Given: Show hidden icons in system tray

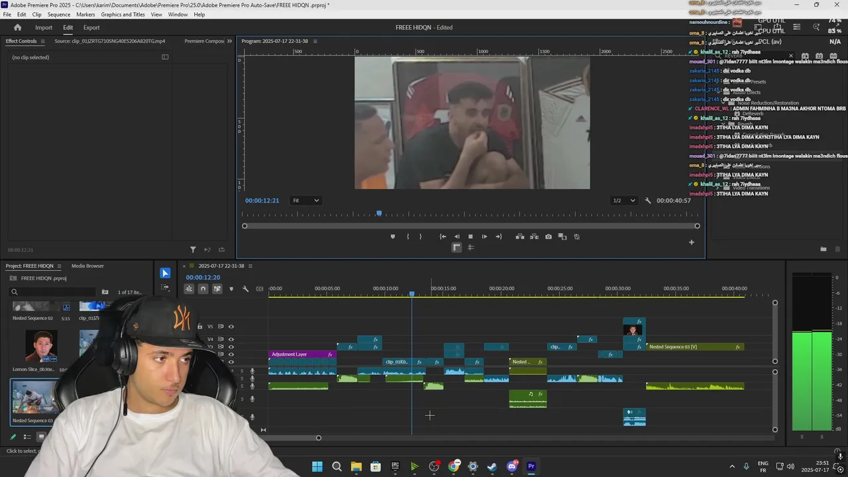Looking at the screenshot, I should (x=732, y=466).
